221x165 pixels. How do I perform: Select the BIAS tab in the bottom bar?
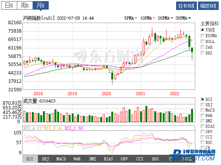tap(108, 159)
